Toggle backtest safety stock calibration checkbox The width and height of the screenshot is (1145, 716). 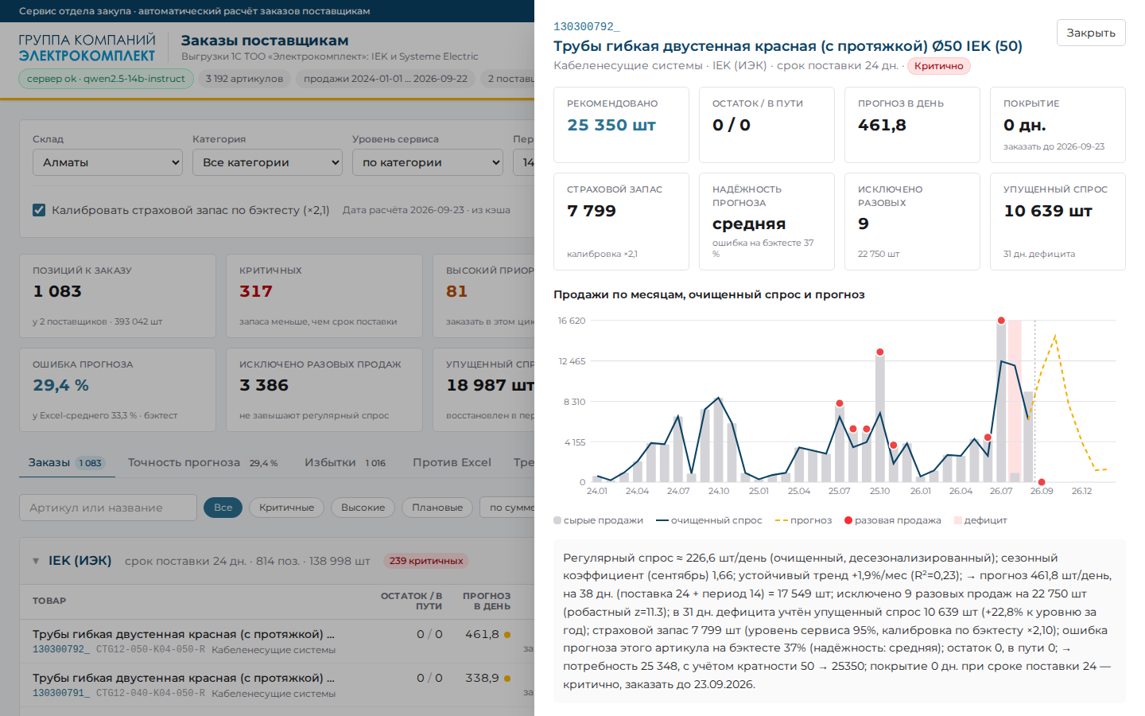(x=39, y=210)
